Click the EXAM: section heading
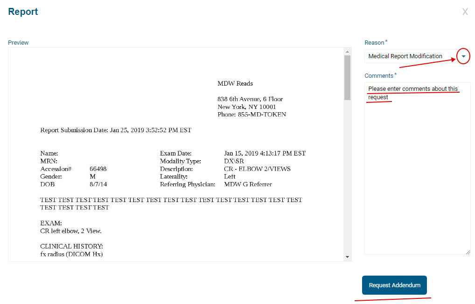 click(x=51, y=223)
